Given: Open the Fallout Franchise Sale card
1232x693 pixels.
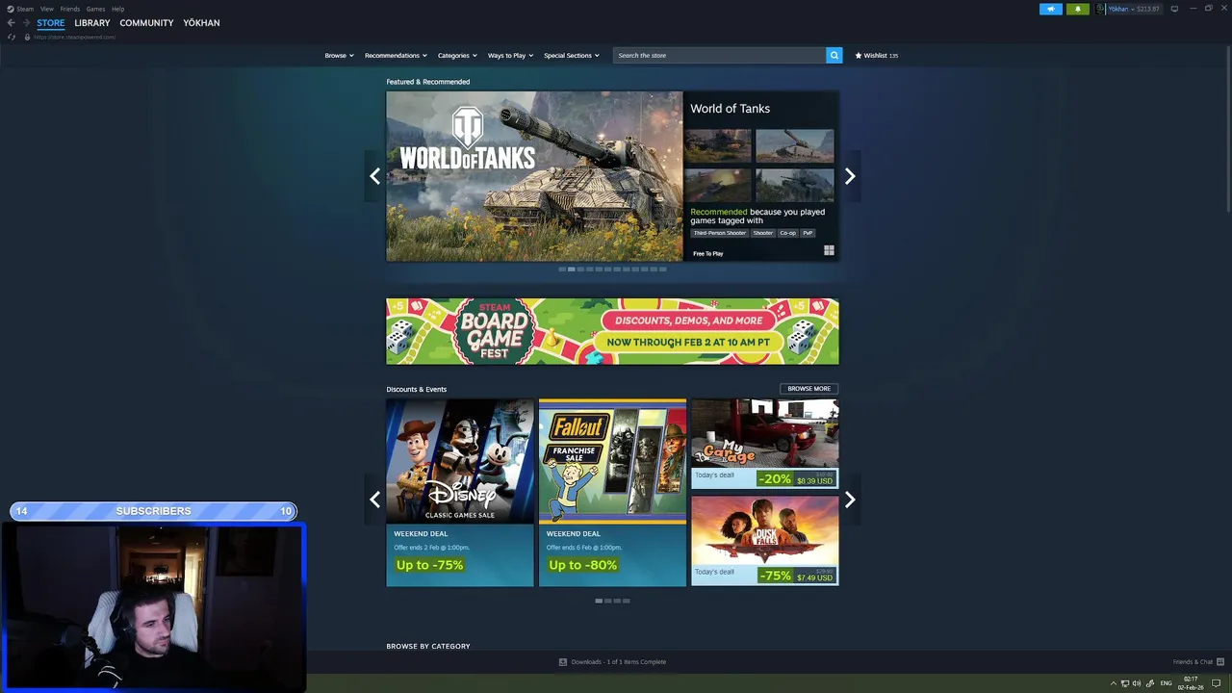Looking at the screenshot, I should coord(612,492).
